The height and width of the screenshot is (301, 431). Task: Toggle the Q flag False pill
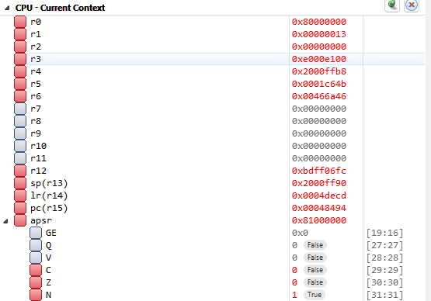pyautogui.click(x=315, y=245)
